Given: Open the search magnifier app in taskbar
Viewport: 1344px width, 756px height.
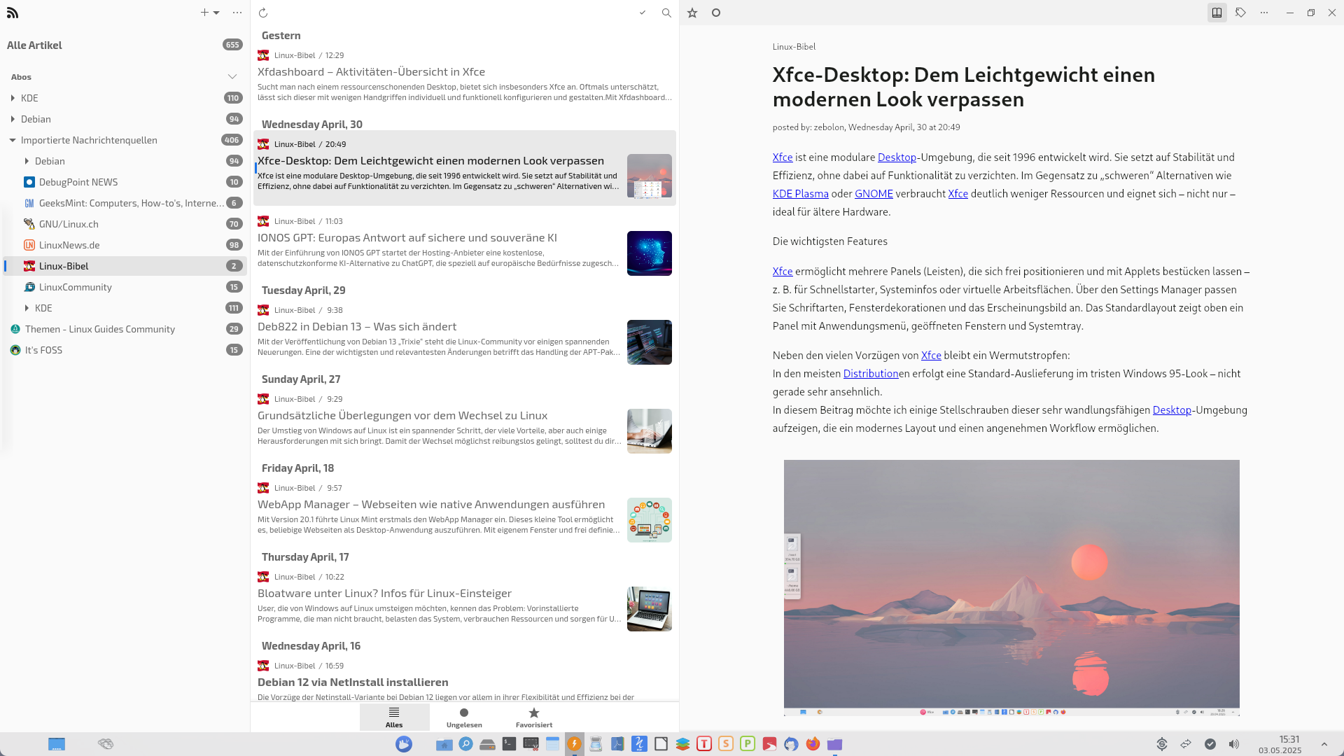Looking at the screenshot, I should [465, 744].
